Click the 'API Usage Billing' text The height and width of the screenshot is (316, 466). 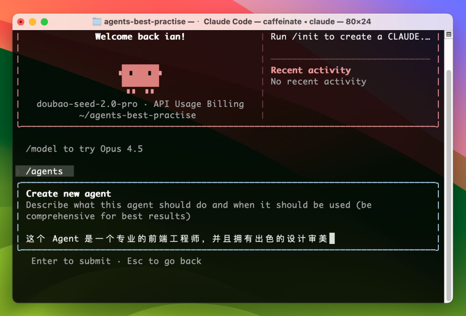pyautogui.click(x=199, y=104)
